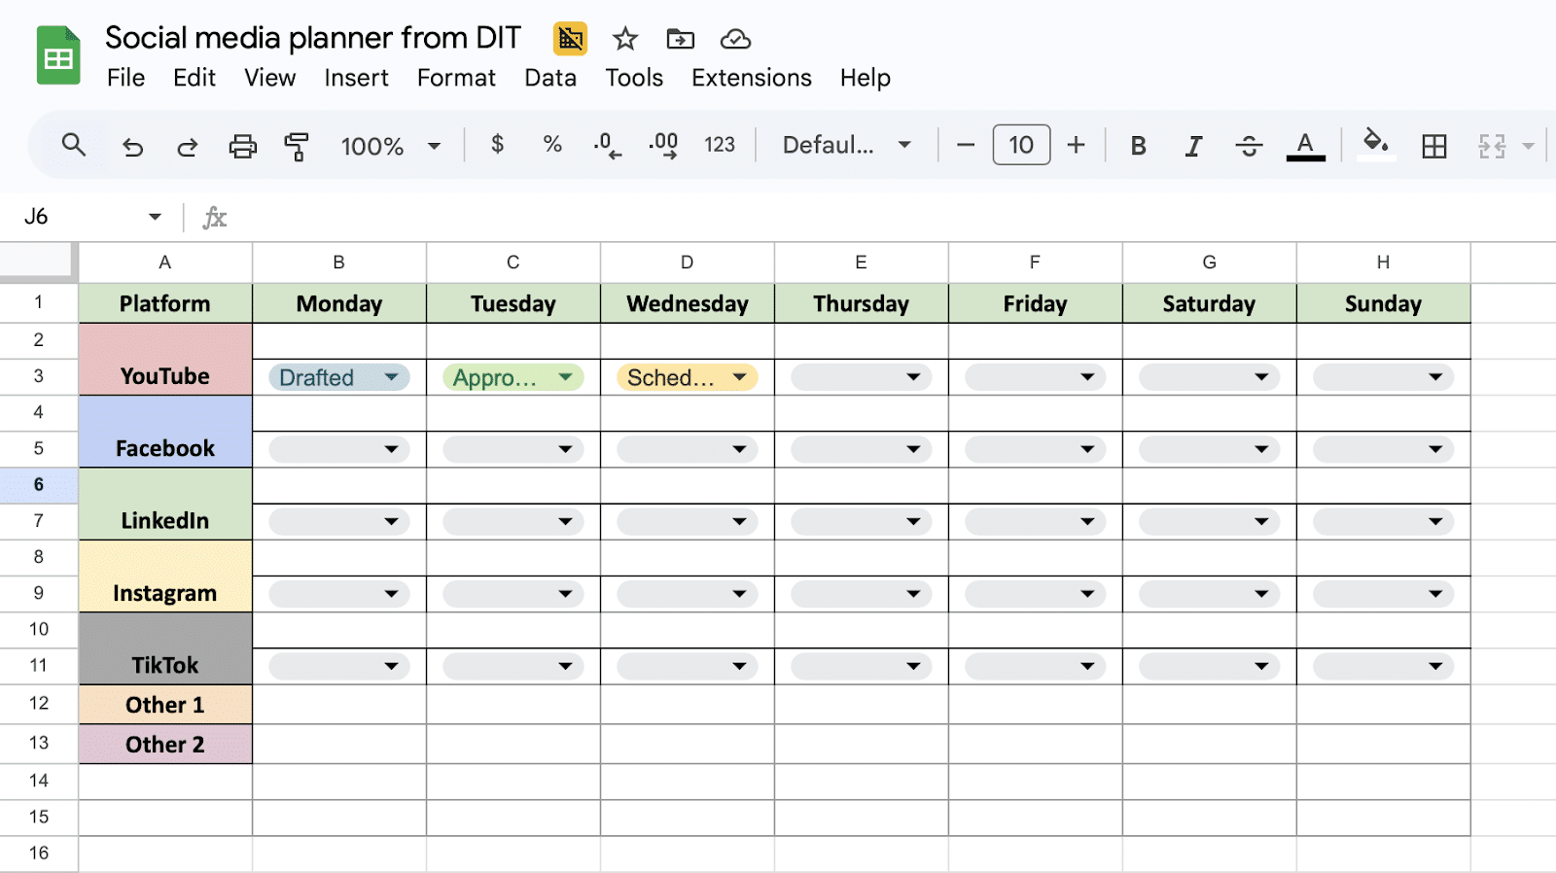The width and height of the screenshot is (1556, 873).
Task: Open the Edit menu
Action: (194, 78)
